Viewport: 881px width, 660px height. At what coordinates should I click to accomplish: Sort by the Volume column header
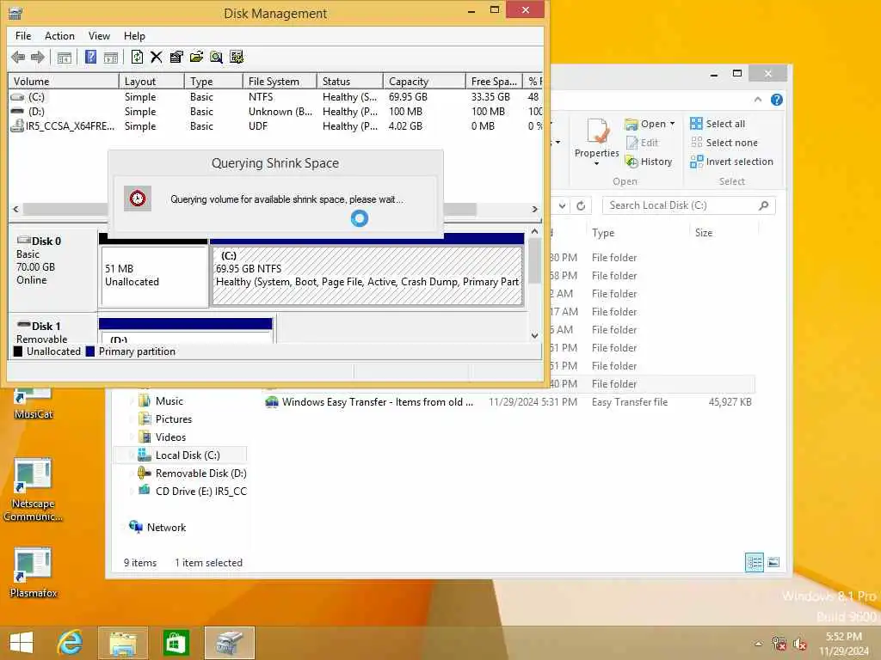(x=63, y=82)
